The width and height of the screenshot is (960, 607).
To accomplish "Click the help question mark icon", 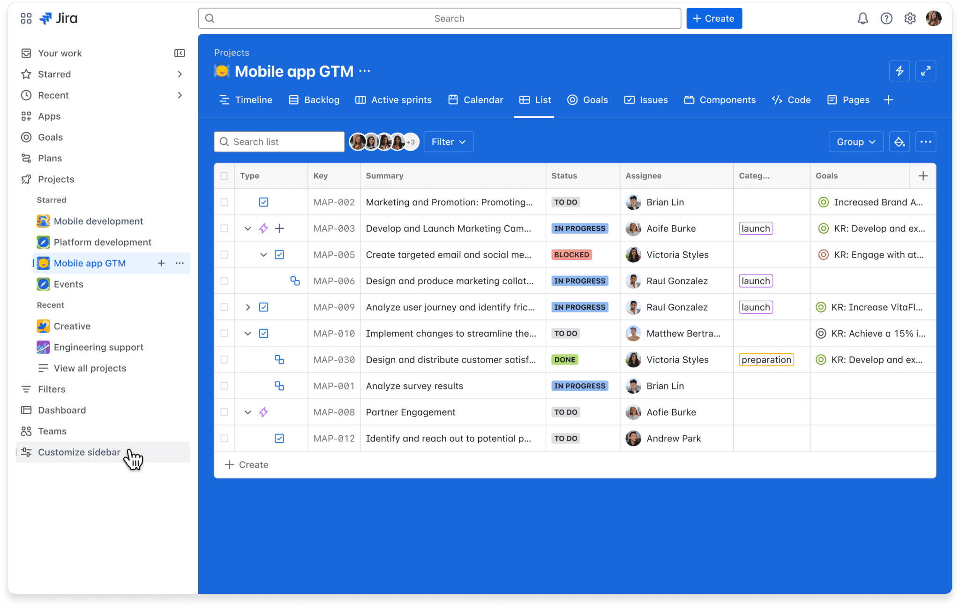I will pos(887,18).
